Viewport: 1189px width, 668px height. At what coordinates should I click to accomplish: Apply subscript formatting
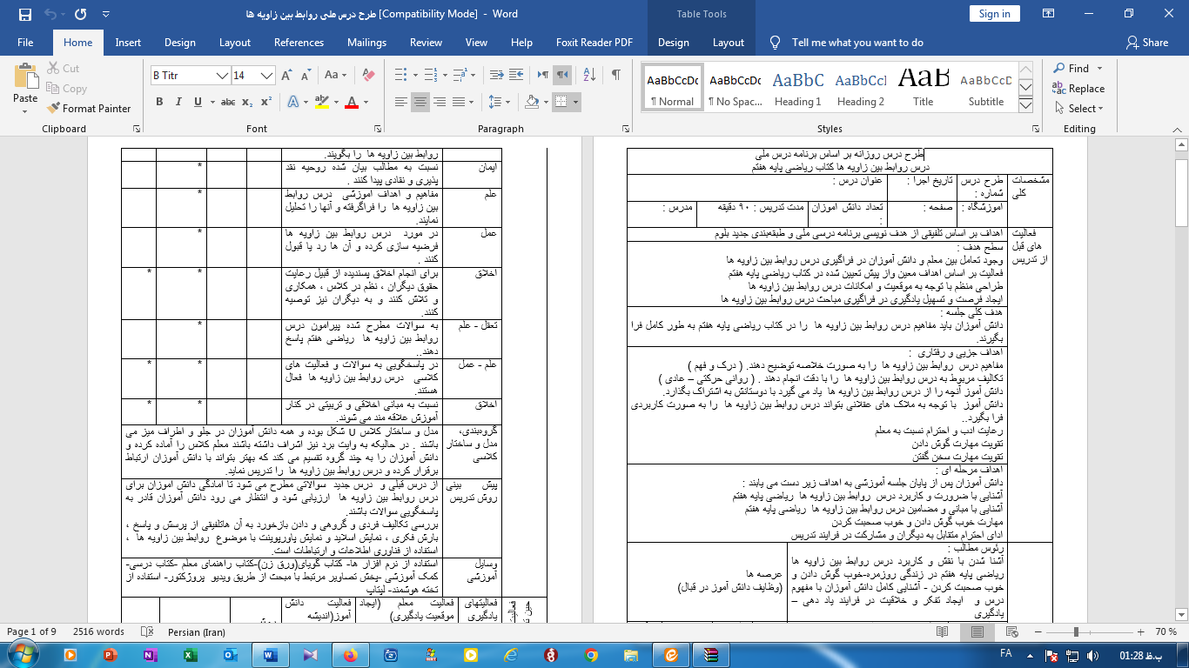pyautogui.click(x=247, y=103)
